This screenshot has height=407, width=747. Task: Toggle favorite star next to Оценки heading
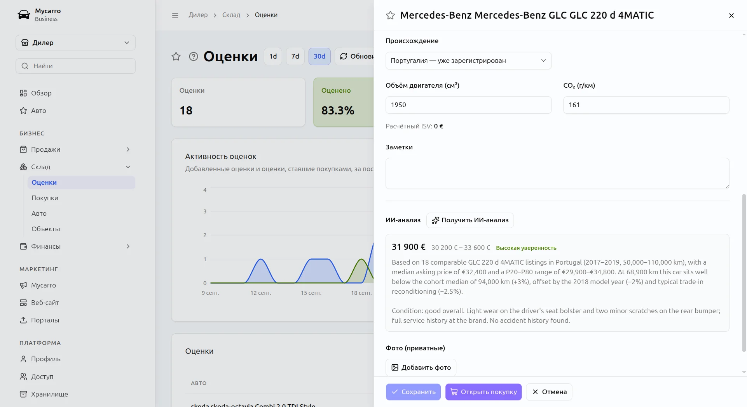point(176,57)
